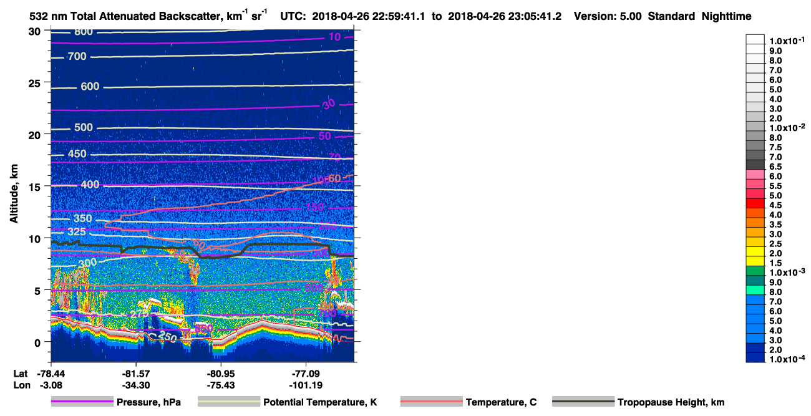The height and width of the screenshot is (416, 811).
Task: Click the Altitude, km axis label
Action: [x=13, y=195]
